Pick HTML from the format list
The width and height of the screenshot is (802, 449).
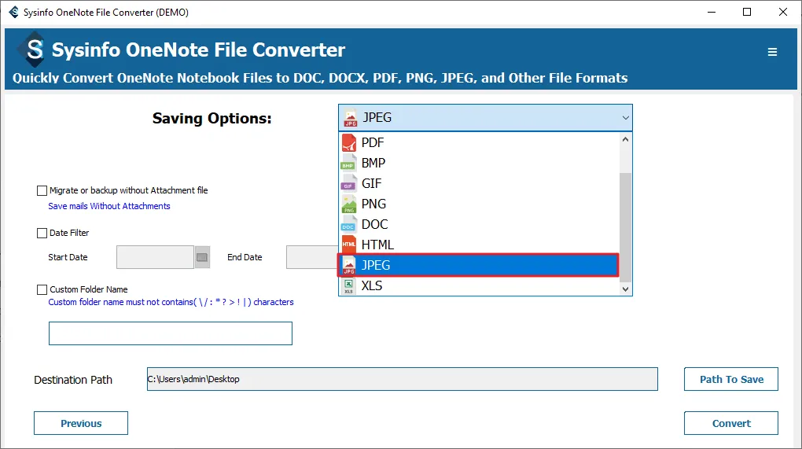click(479, 245)
